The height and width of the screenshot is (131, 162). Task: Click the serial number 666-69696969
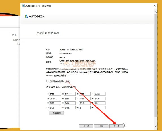pyautogui.click(x=66, y=54)
